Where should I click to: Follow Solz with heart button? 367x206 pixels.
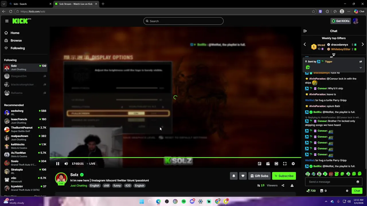tap(243, 176)
